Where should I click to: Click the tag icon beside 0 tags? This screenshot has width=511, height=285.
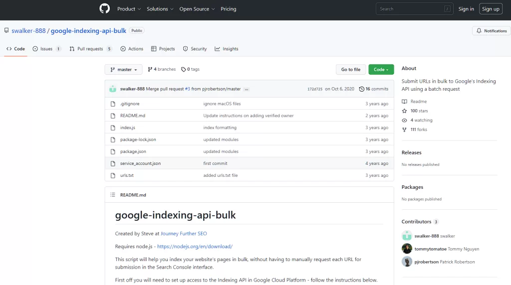184,69
